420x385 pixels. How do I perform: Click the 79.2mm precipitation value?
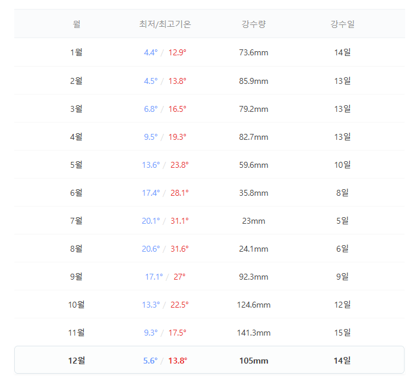254,109
